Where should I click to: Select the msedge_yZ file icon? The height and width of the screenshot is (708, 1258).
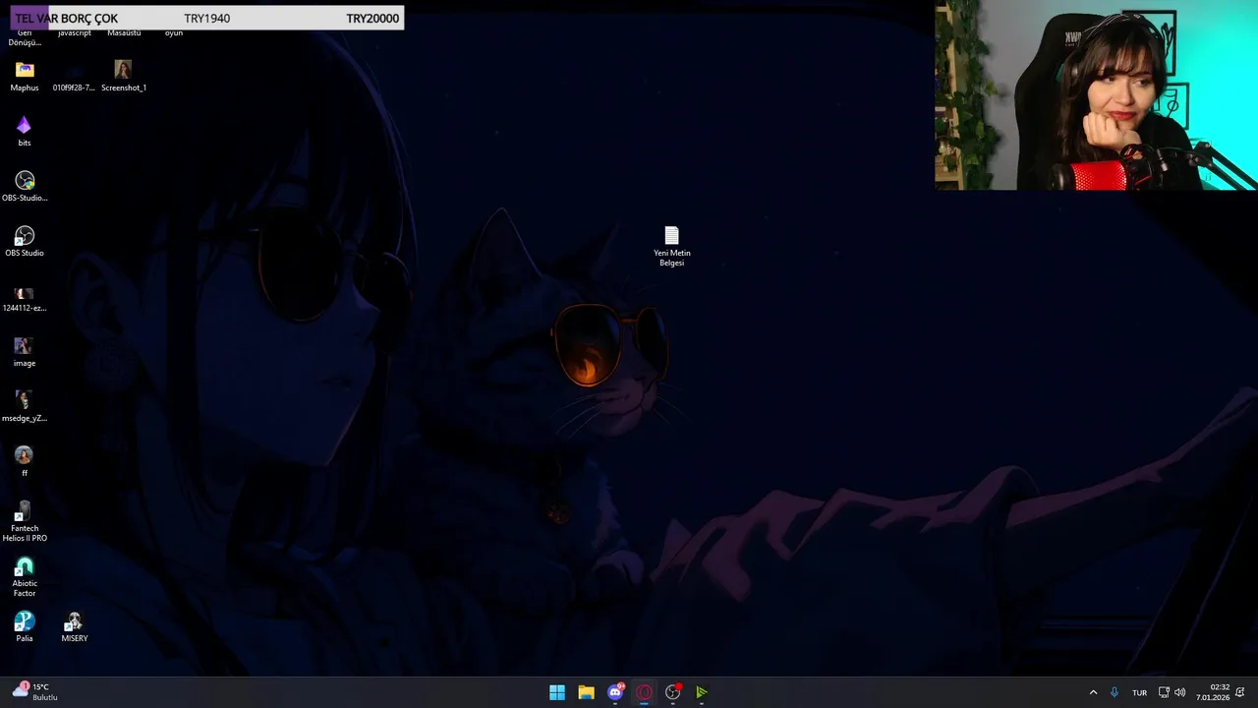point(25,406)
